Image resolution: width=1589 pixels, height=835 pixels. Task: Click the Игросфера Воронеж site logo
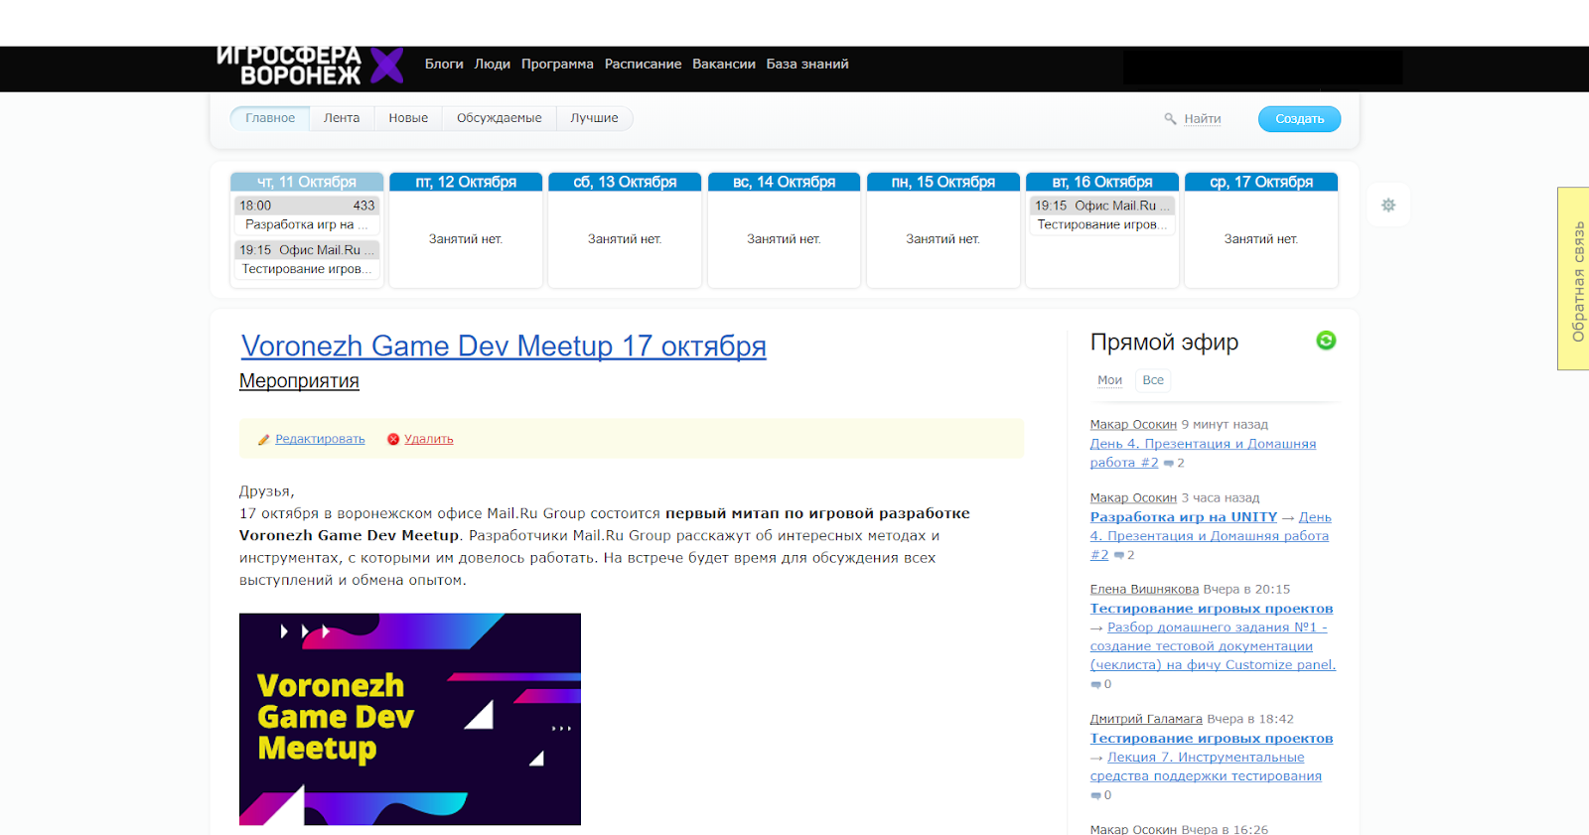pyautogui.click(x=310, y=66)
